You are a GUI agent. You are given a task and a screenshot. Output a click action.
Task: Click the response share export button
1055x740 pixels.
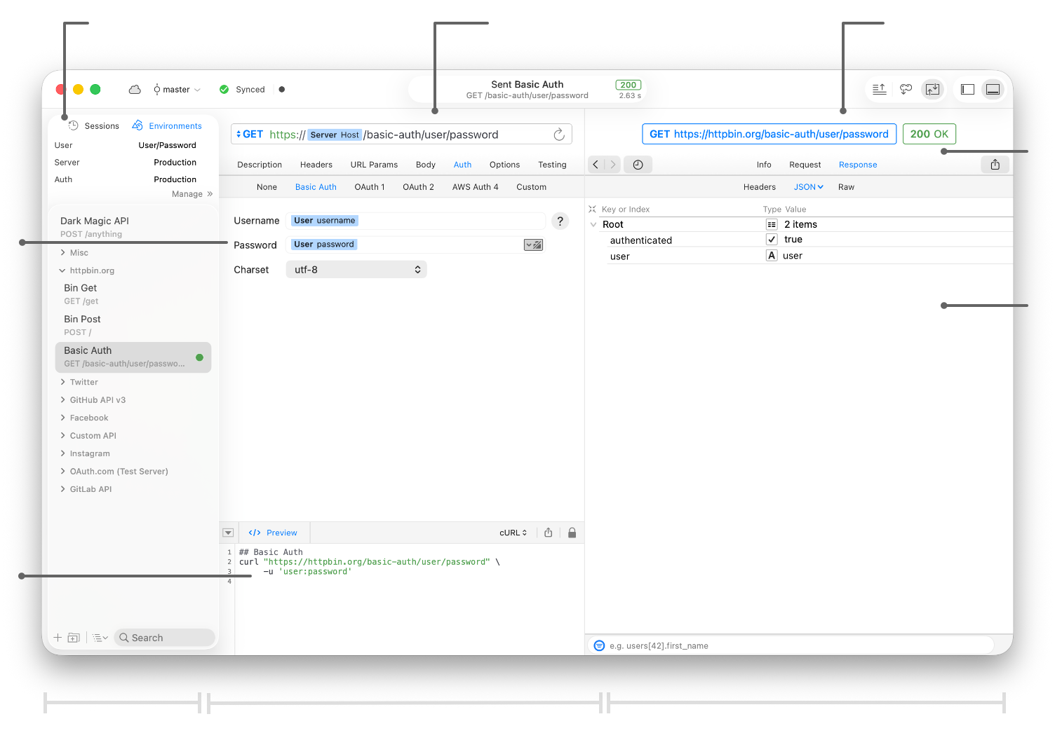coord(995,165)
